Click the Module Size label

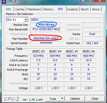tap(20, 25)
